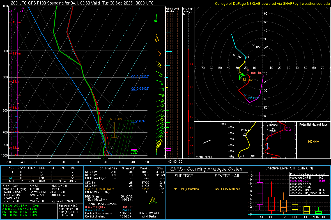331x220 pixels.
Task: Click the orange mean wind square on hodograph
Action: 245,79
